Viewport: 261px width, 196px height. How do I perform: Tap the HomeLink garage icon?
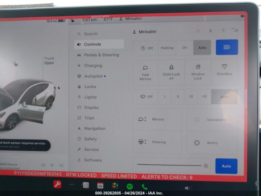tap(198, 31)
